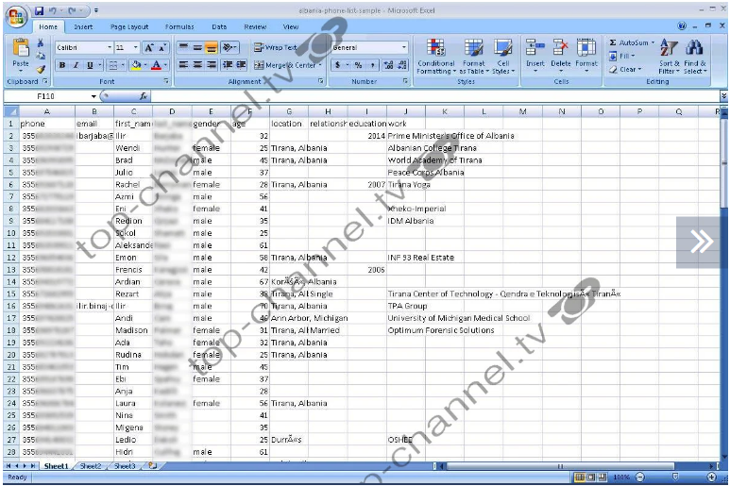Decrease font size with Shrink Font
Viewport: 730px width, 486px height.
point(162,47)
